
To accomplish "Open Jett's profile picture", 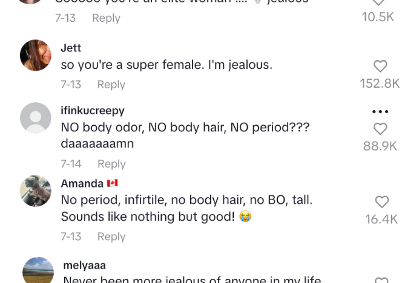I will coord(36,56).
